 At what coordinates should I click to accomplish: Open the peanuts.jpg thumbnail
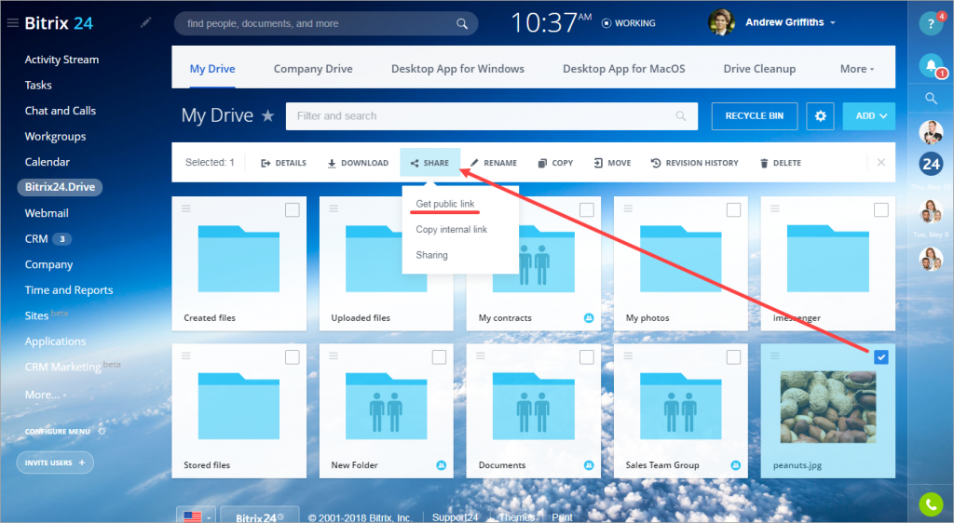(828, 407)
